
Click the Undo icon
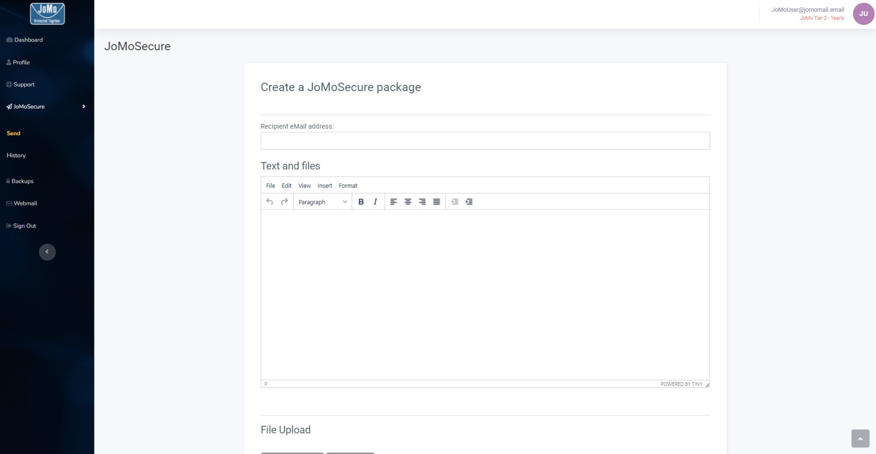click(x=270, y=202)
